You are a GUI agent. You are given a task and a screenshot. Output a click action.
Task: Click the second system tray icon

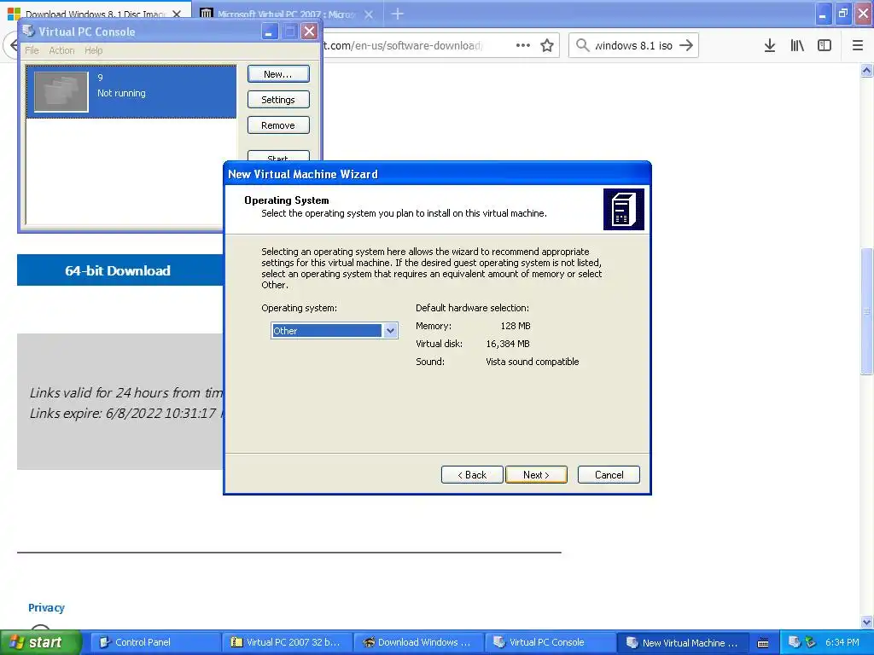tap(810, 642)
